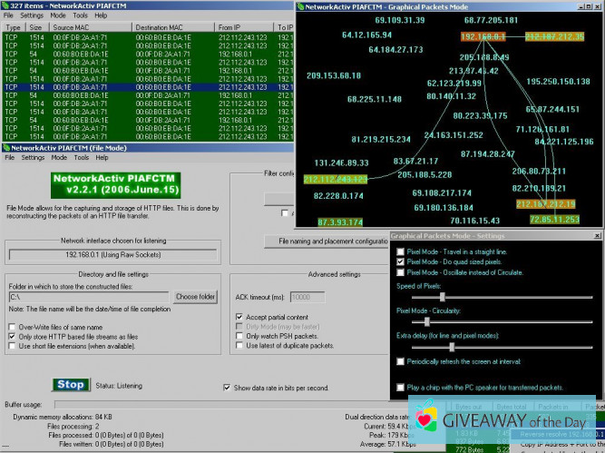Open the Mode menu in the File Mode window
This screenshot has height=453, width=605.
pos(59,157)
